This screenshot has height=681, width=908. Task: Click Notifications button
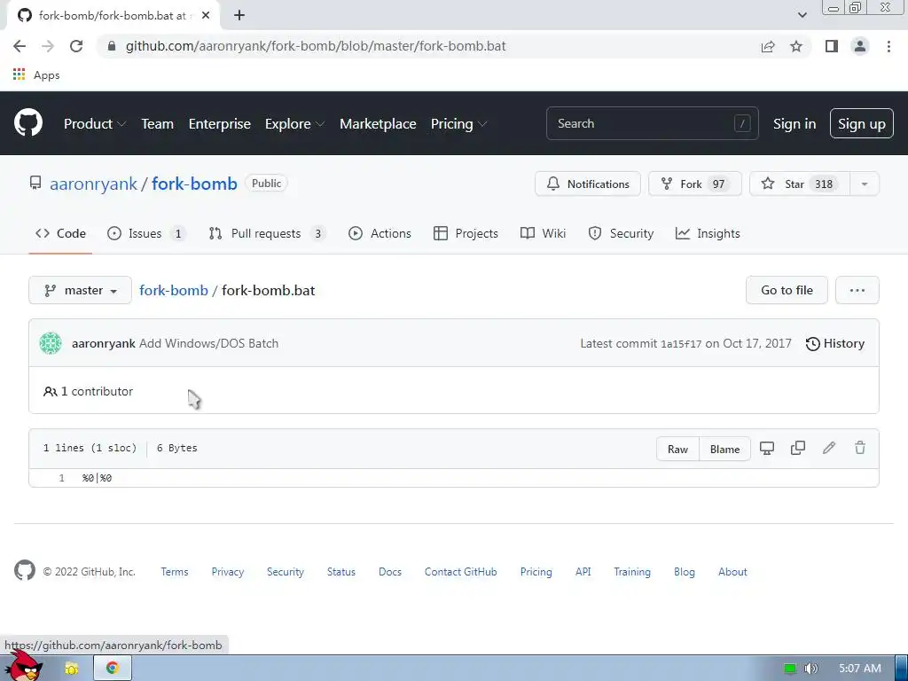(588, 184)
